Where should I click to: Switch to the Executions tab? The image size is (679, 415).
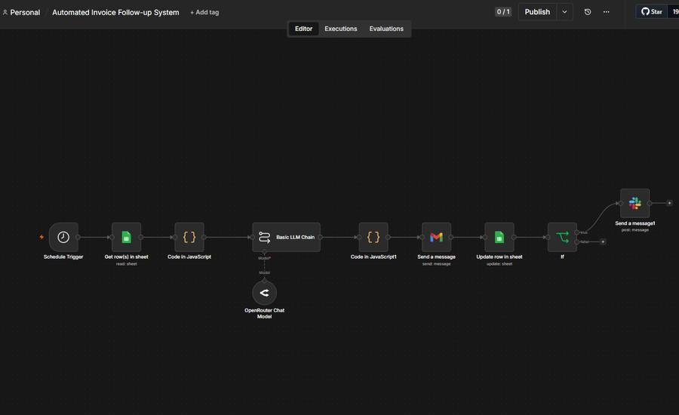[341, 29]
